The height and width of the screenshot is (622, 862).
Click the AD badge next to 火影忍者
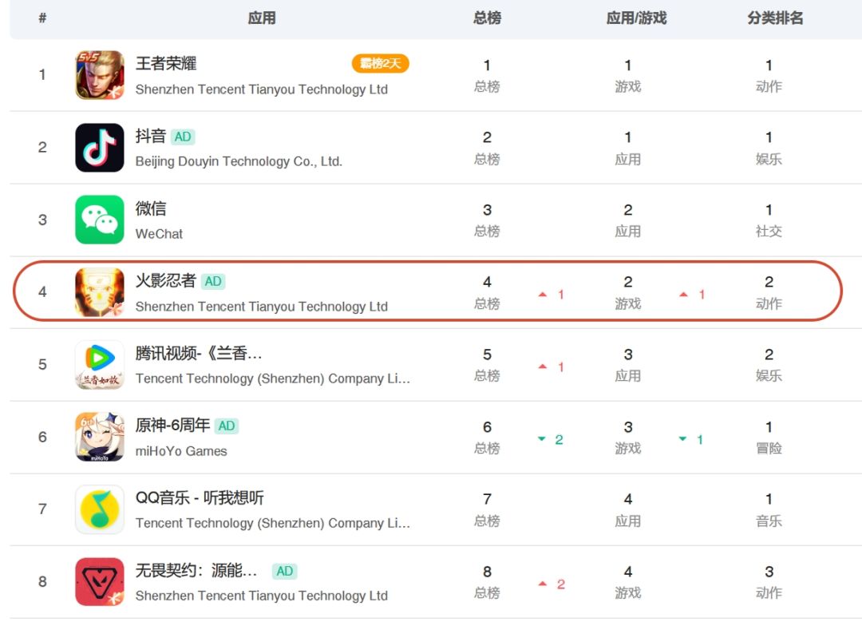click(213, 282)
